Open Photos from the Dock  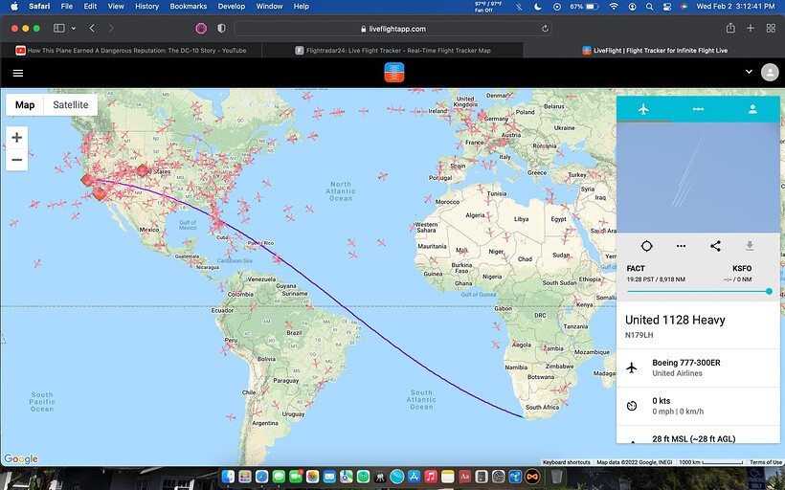pos(312,477)
